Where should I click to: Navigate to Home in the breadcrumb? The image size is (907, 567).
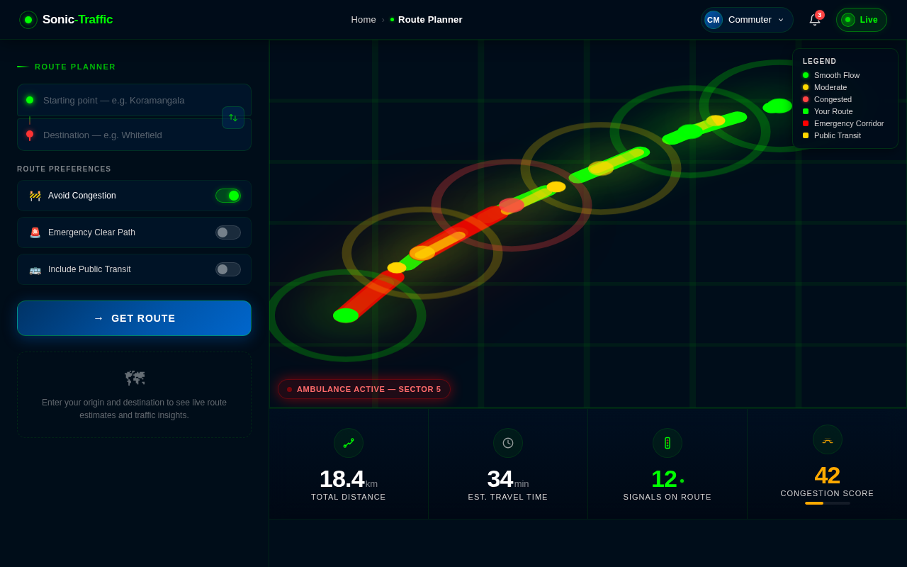click(x=364, y=20)
